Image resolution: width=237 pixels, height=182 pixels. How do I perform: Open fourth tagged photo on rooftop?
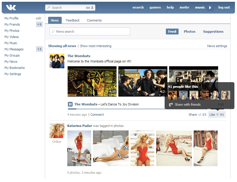pyautogui.click(x=174, y=148)
